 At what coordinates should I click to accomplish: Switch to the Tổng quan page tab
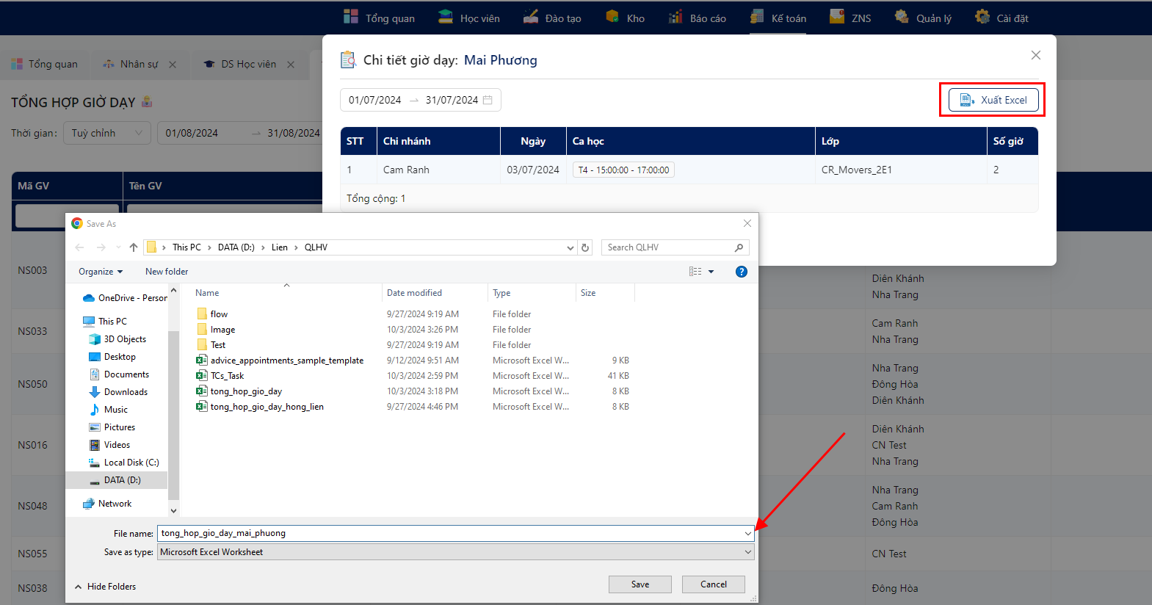tap(45, 64)
